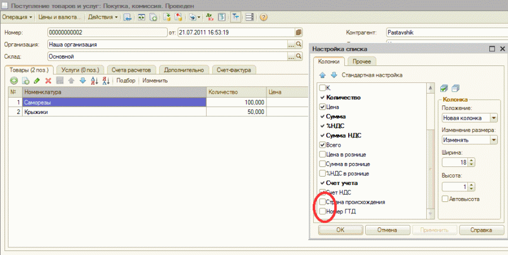The height and width of the screenshot is (255, 508).
Task: Uncheck all columns icon in settings dialog
Action: [455, 89]
